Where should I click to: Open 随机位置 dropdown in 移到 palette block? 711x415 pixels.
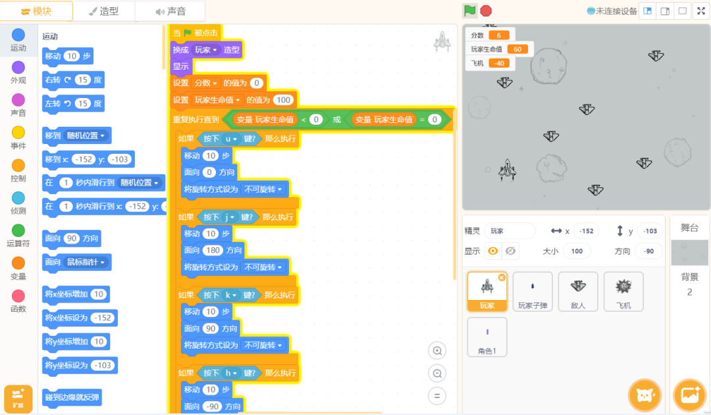click(x=86, y=135)
